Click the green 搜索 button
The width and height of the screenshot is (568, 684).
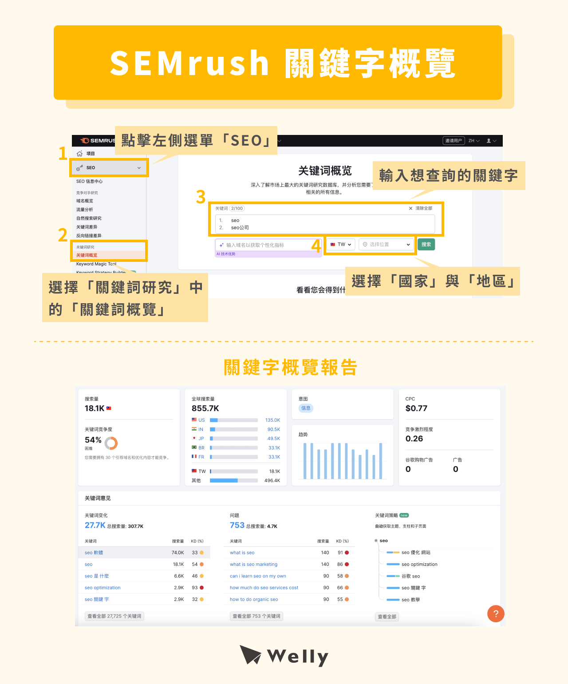[426, 245]
